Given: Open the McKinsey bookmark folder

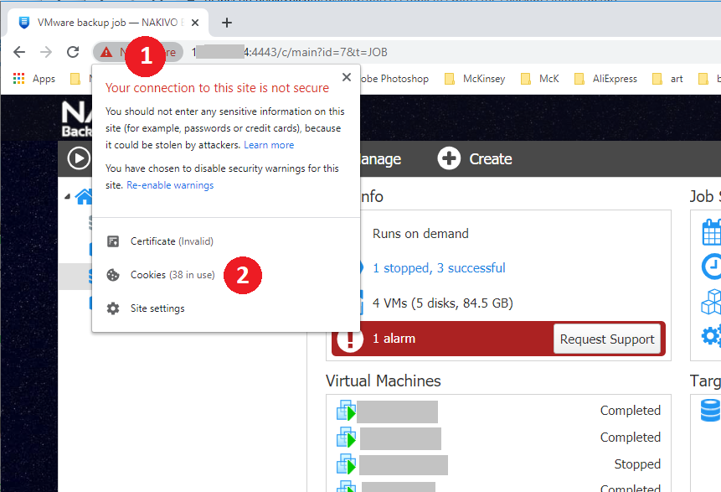Looking at the screenshot, I should pyautogui.click(x=484, y=79).
